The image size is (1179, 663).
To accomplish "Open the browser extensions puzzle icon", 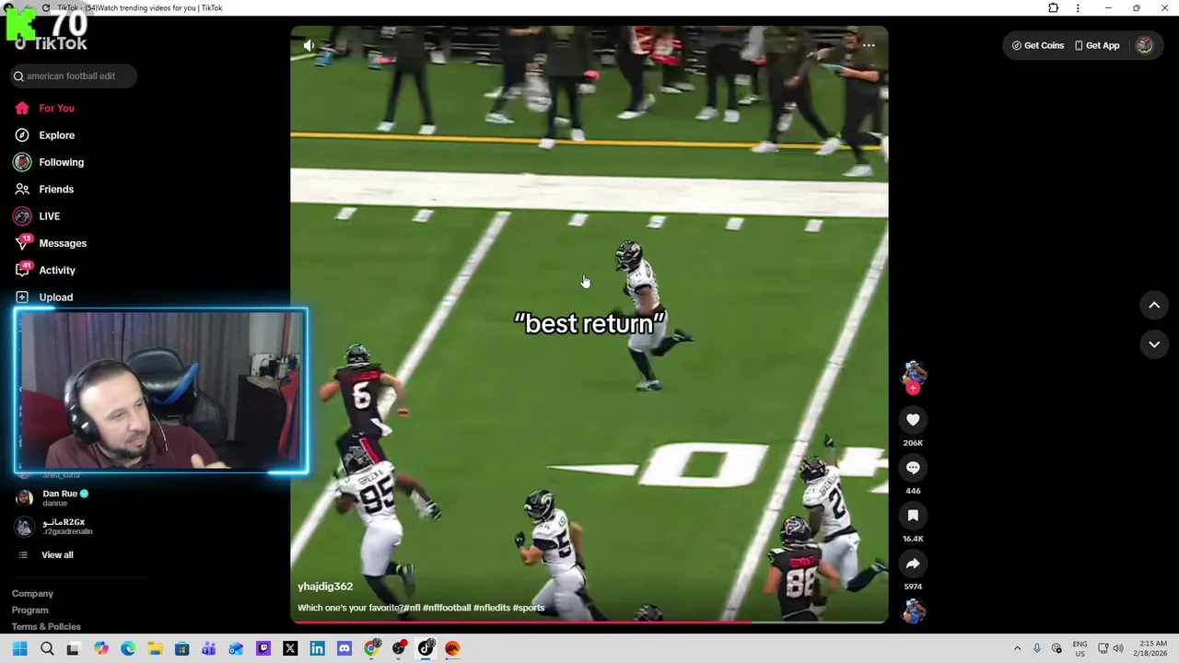I will tap(1054, 8).
